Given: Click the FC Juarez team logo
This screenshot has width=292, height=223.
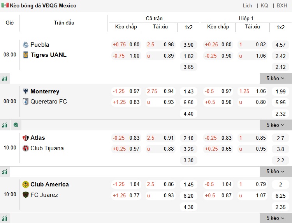Looking at the screenshot, I should coord(26,195).
